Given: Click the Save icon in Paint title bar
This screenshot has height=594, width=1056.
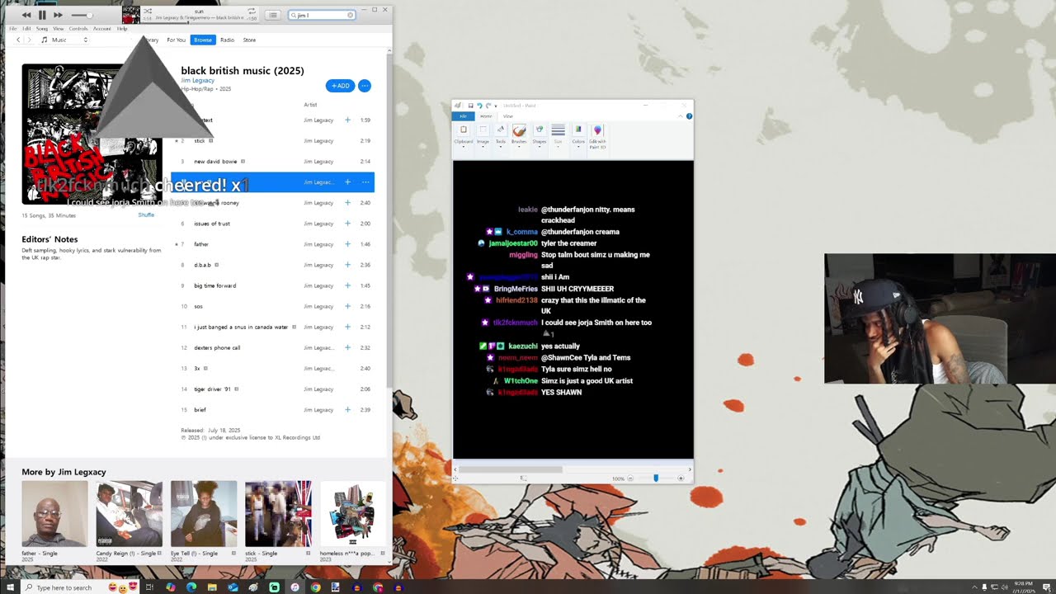Looking at the screenshot, I should (470, 106).
